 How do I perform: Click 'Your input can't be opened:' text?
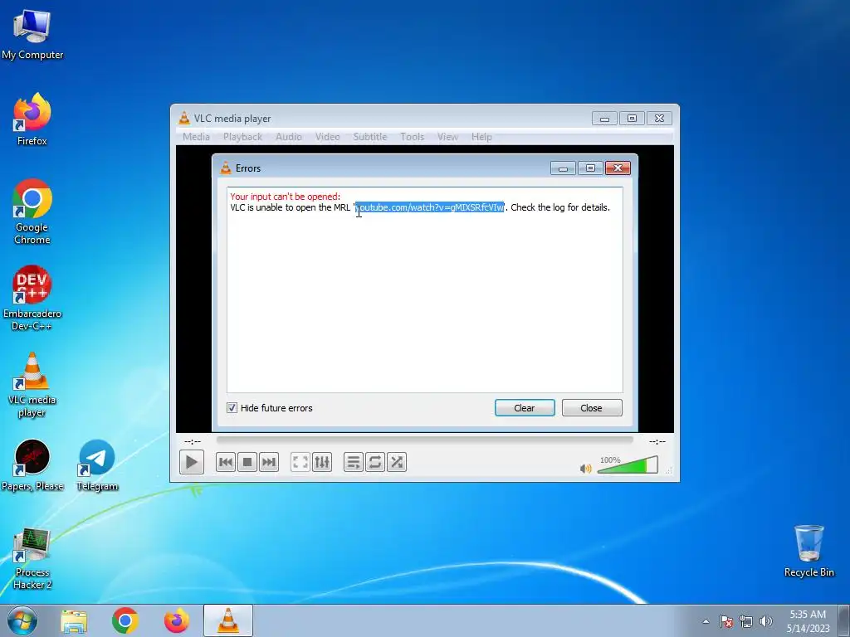pyautogui.click(x=286, y=197)
